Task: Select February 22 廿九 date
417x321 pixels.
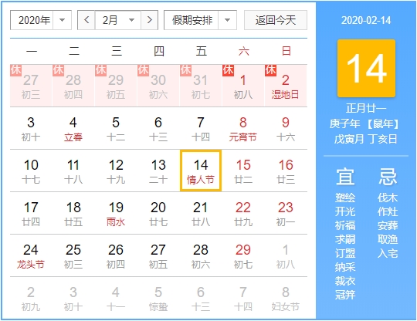Action: coord(243,213)
